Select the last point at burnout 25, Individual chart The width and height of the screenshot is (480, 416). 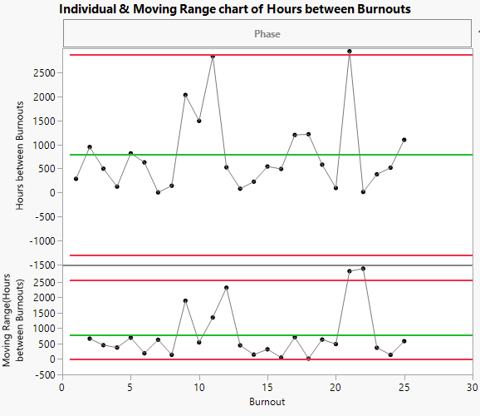(x=404, y=140)
